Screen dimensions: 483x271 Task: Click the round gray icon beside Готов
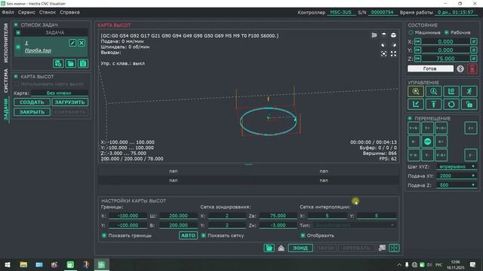[460, 69]
